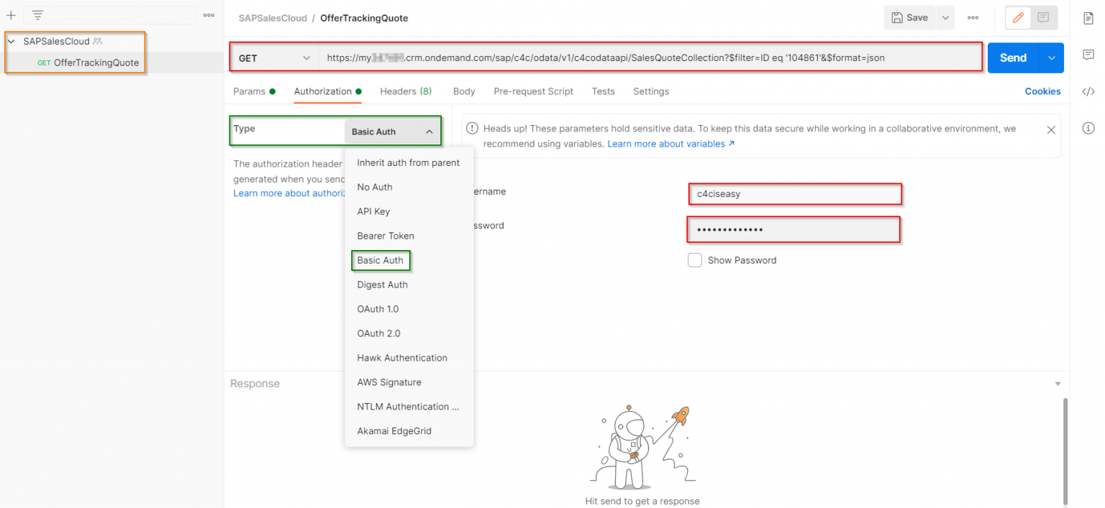Select Digest Auth from the type list
This screenshot has width=1105, height=508.
pyautogui.click(x=382, y=285)
